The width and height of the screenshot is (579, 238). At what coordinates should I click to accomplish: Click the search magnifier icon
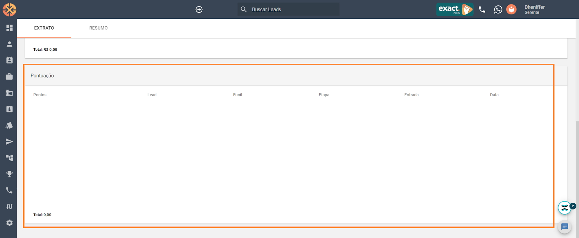click(x=244, y=9)
